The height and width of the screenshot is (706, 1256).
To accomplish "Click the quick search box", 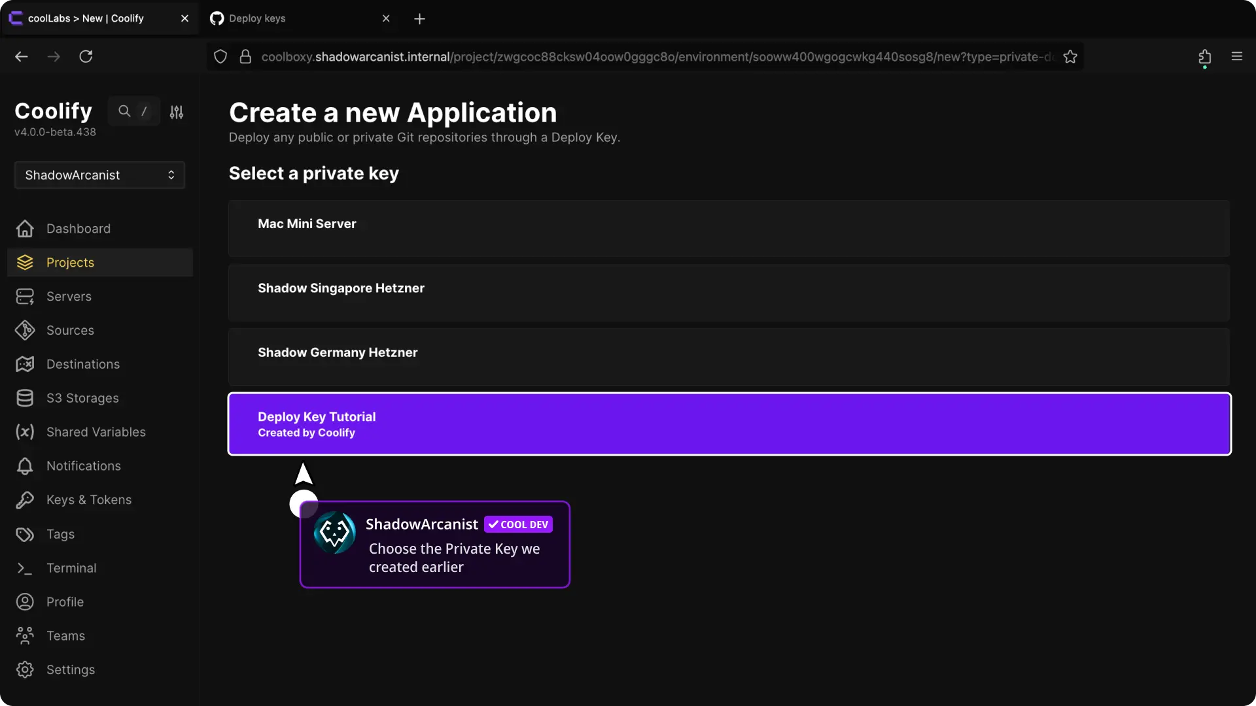I will tap(133, 111).
